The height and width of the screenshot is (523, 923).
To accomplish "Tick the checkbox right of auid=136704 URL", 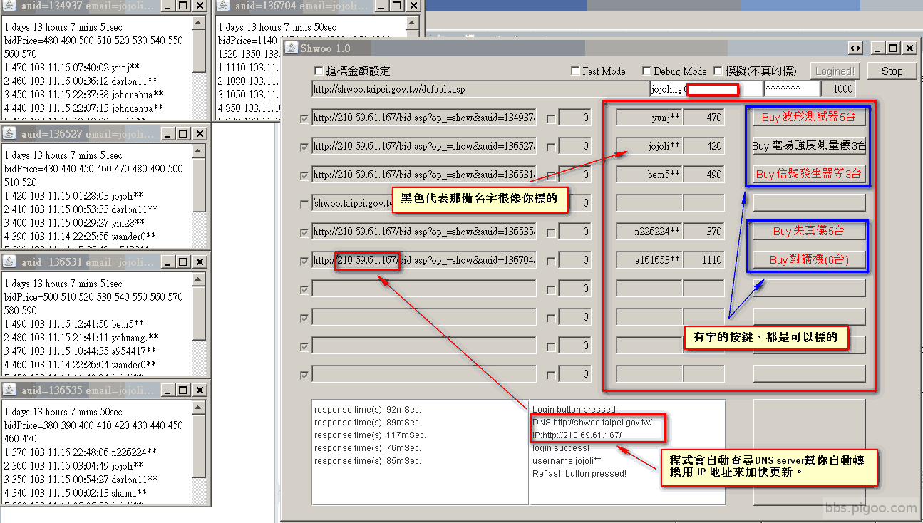I will [x=550, y=261].
